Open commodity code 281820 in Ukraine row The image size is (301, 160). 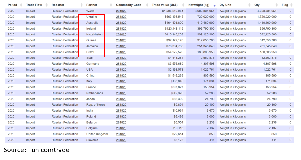(121, 17)
